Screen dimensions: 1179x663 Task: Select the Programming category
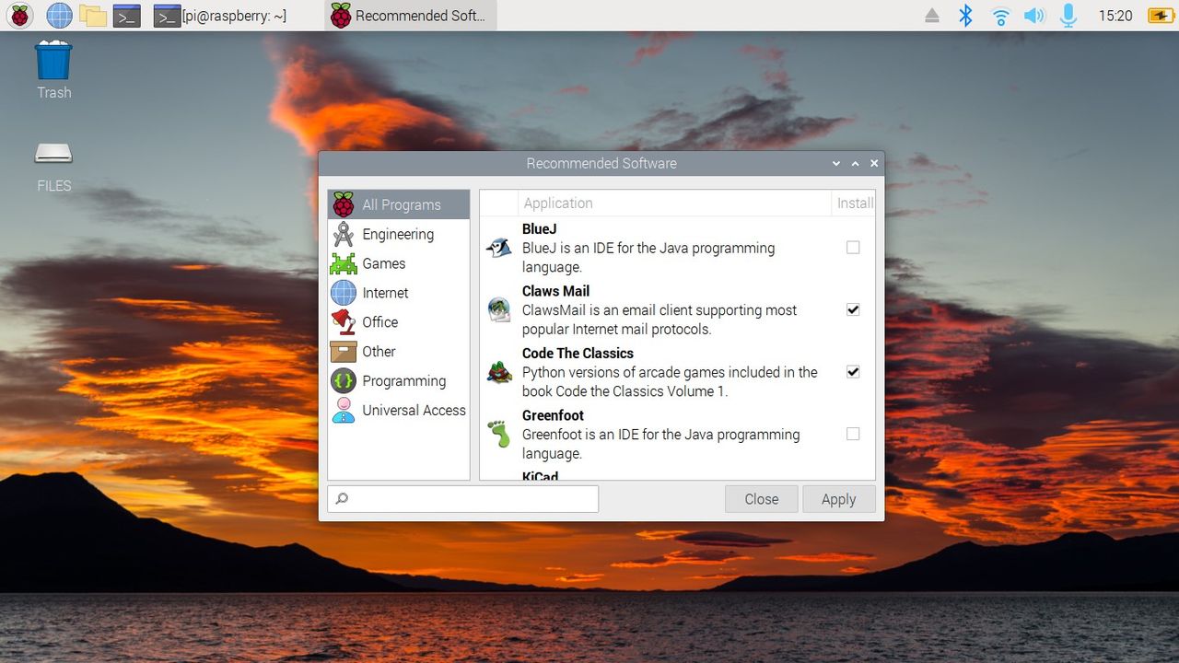click(x=399, y=381)
